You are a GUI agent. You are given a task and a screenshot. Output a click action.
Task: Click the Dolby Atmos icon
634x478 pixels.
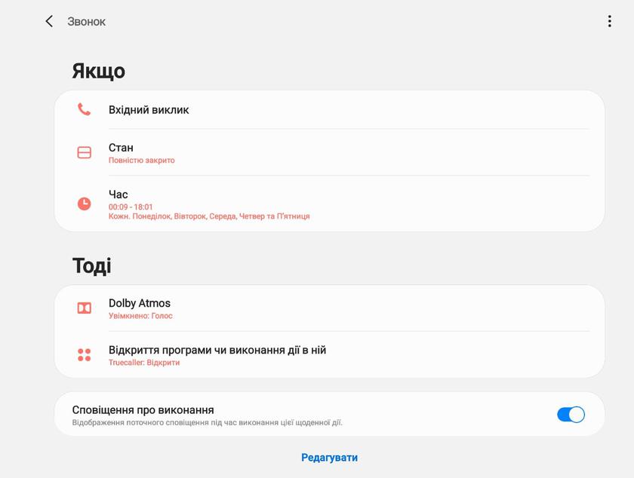(x=84, y=308)
